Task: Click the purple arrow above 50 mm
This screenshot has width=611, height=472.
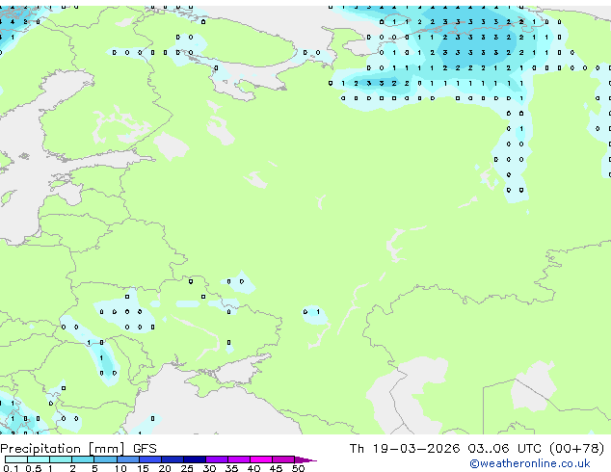Action: 305,459
